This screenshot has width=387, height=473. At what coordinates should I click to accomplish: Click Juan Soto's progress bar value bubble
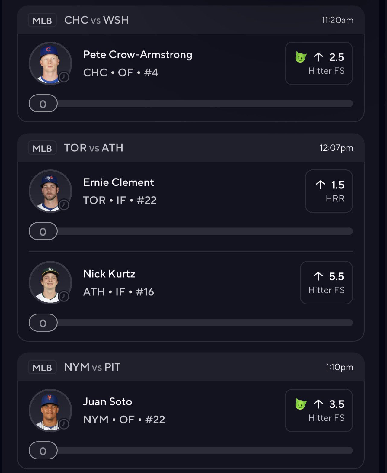(43, 451)
